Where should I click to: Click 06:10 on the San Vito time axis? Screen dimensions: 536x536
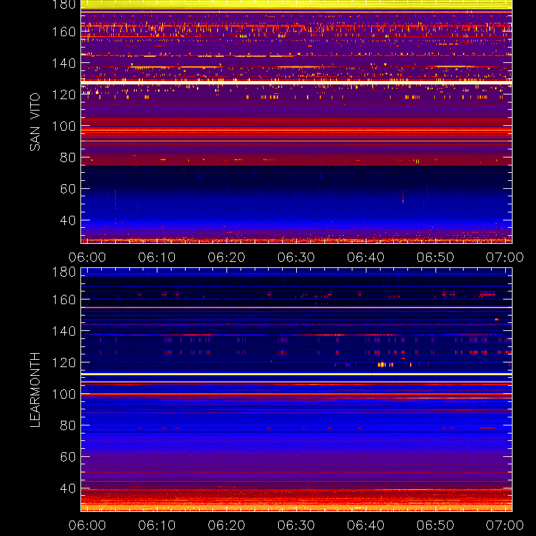157,257
